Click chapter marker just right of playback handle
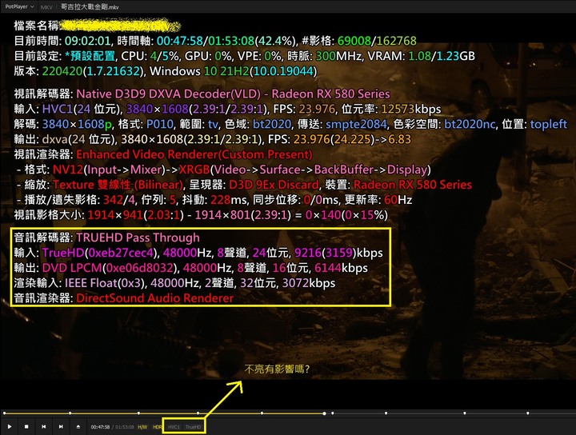 tap(333, 413)
